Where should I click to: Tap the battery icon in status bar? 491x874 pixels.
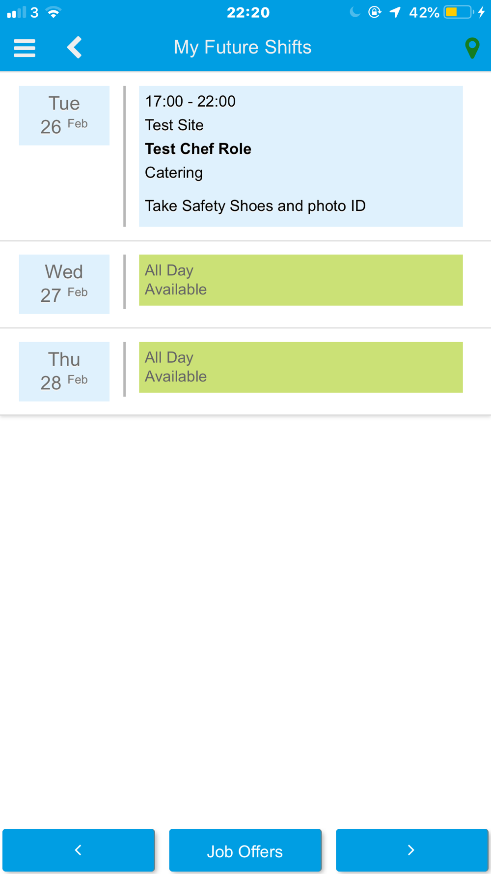[459, 12]
